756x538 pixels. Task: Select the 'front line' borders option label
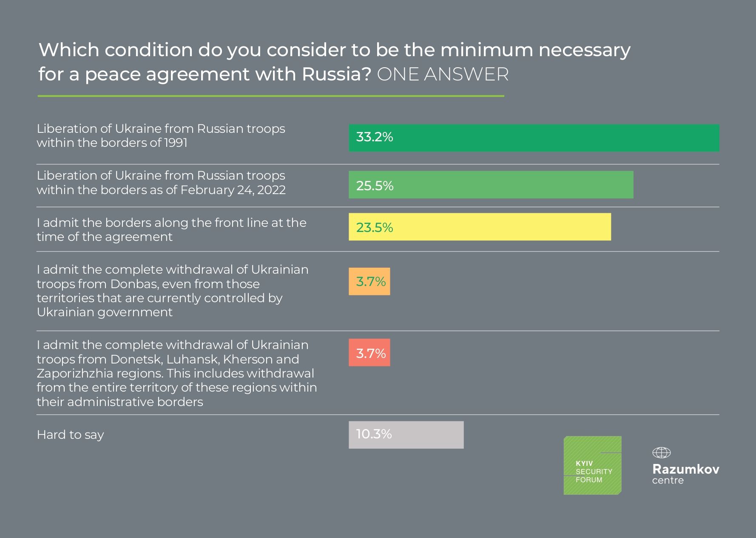[x=171, y=229]
